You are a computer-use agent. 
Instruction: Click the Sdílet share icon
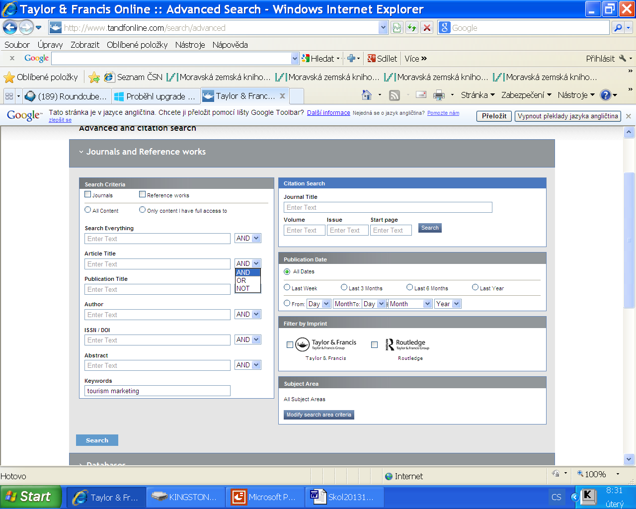pyautogui.click(x=382, y=58)
